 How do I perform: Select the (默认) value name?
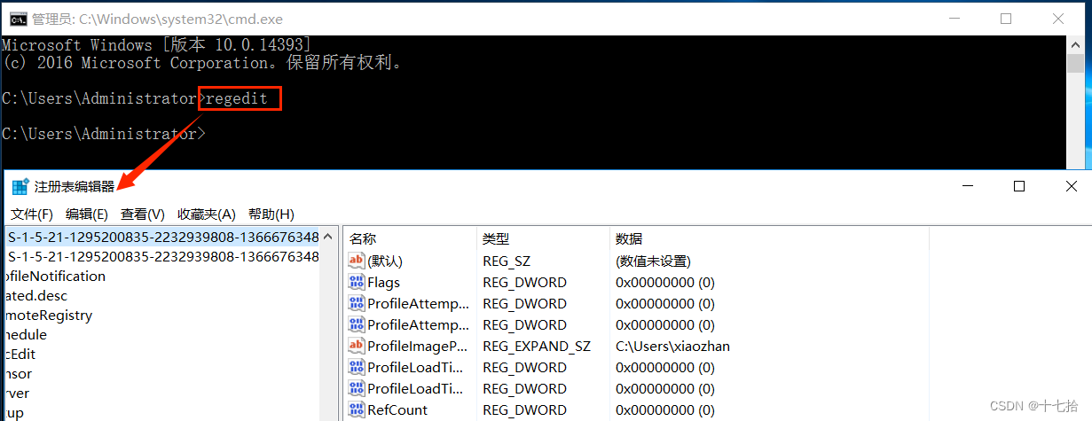tap(385, 261)
